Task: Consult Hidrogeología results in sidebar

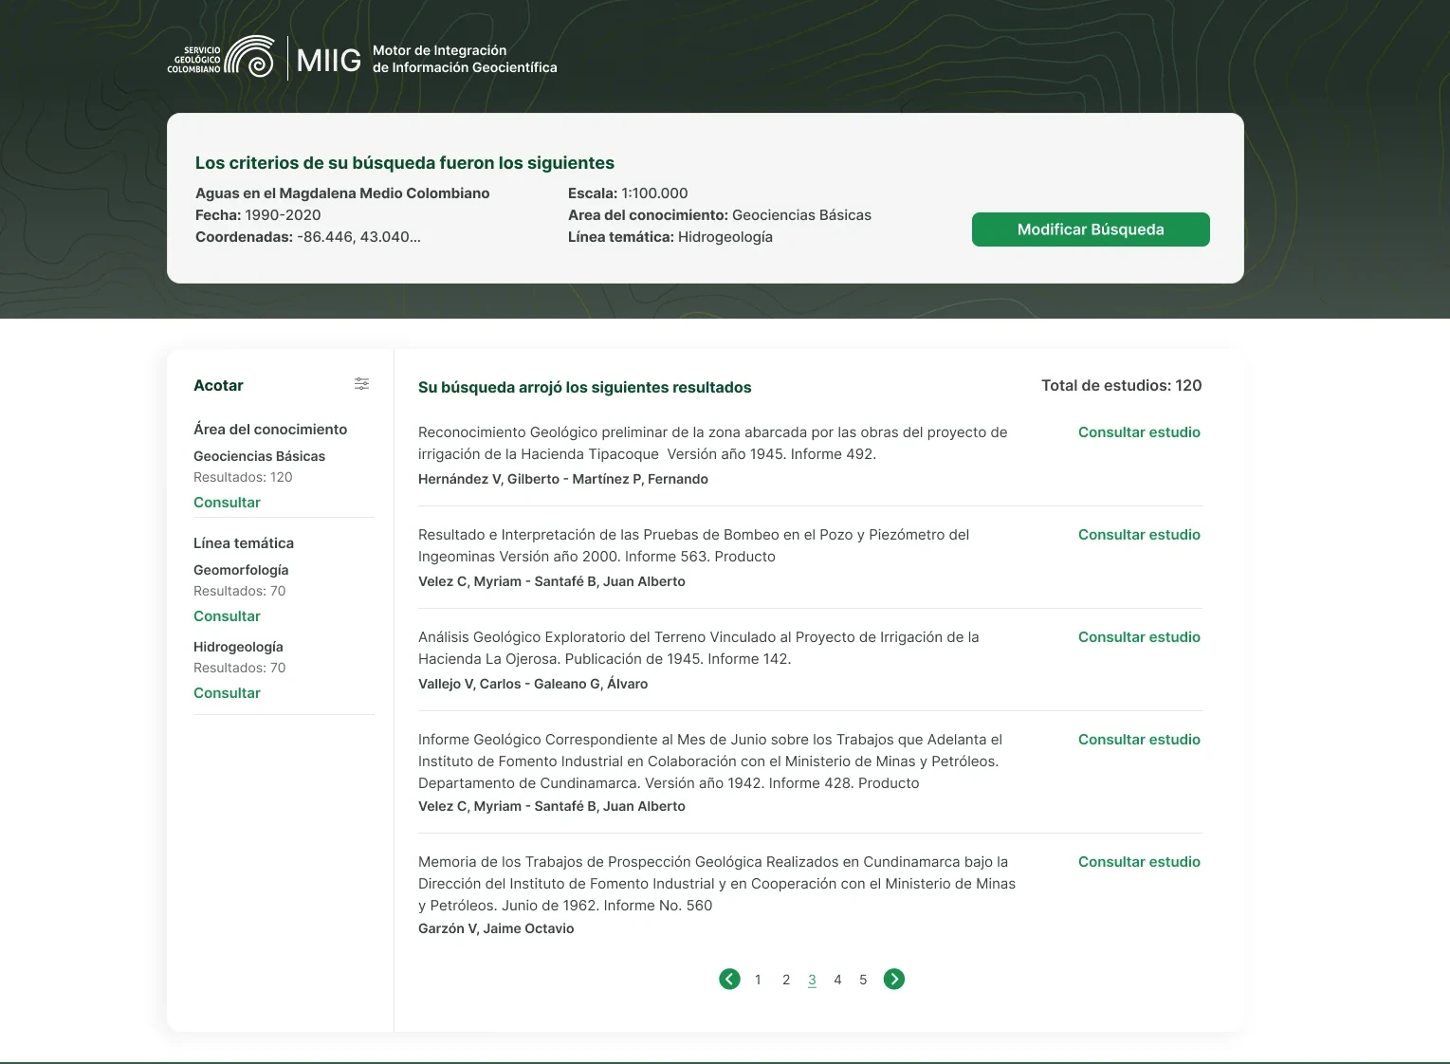Action: tap(227, 693)
